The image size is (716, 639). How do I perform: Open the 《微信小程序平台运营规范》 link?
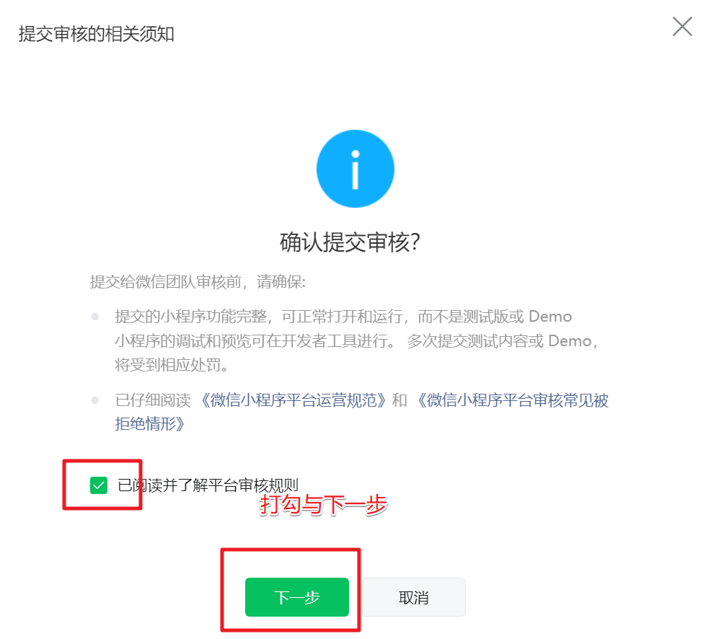click(292, 400)
